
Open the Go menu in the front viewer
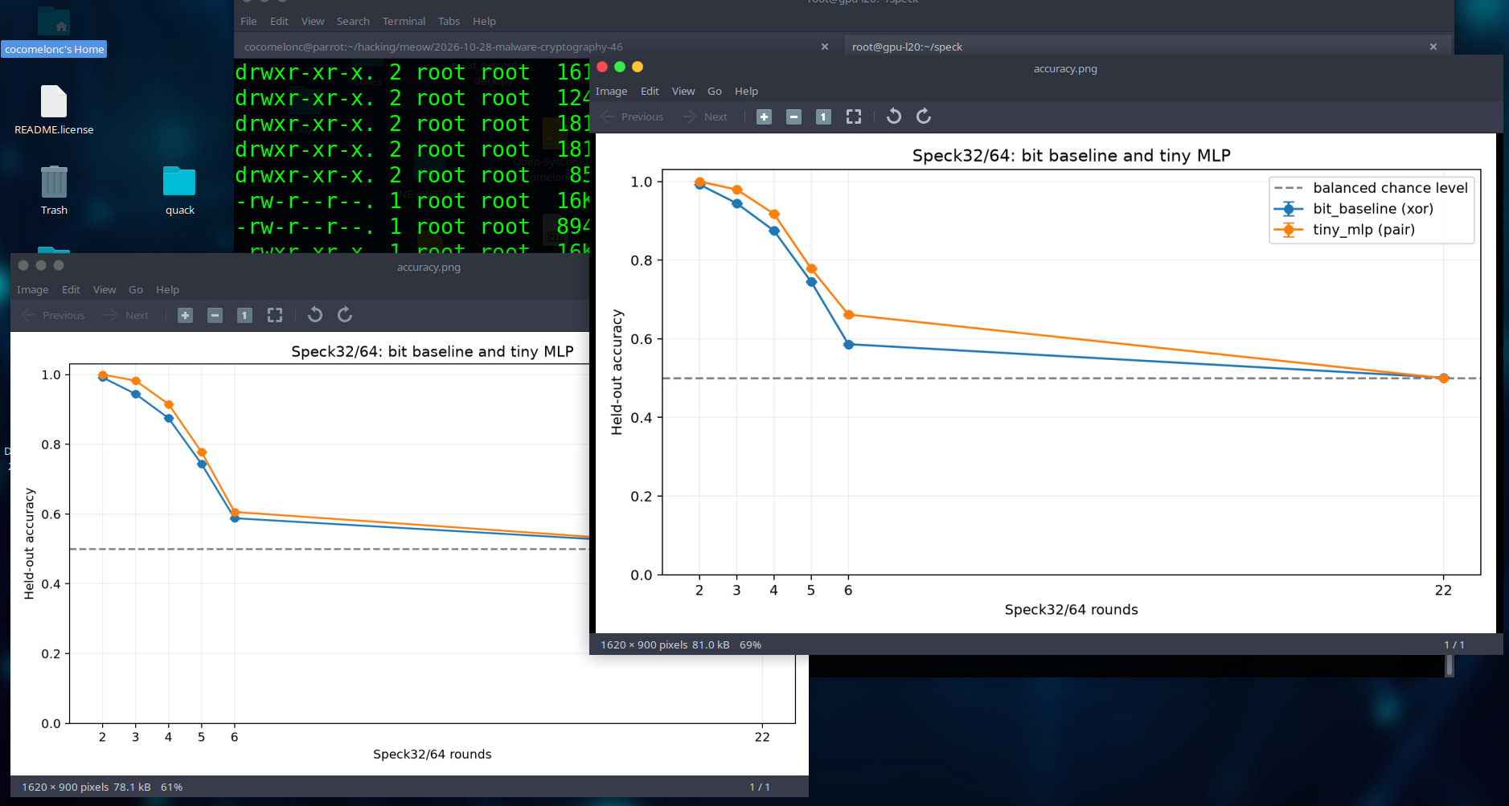click(x=715, y=92)
